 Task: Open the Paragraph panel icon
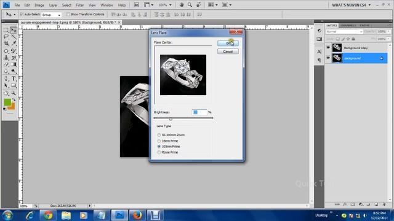(x=319, y=60)
